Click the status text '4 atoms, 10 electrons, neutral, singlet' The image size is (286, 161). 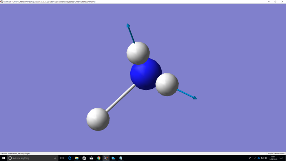pos(15,153)
